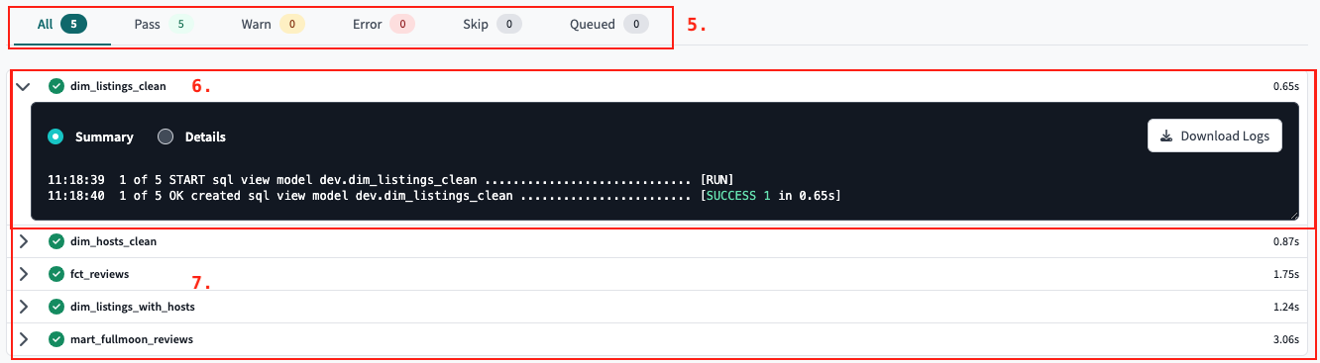Click the fct_reviews model name
The image size is (1320, 363).
pos(99,274)
